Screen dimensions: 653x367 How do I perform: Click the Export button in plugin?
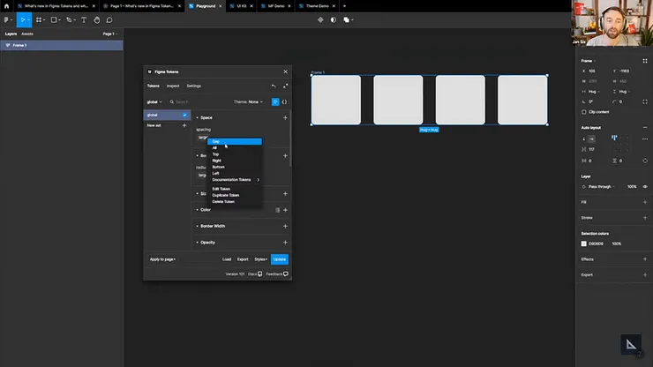point(242,259)
